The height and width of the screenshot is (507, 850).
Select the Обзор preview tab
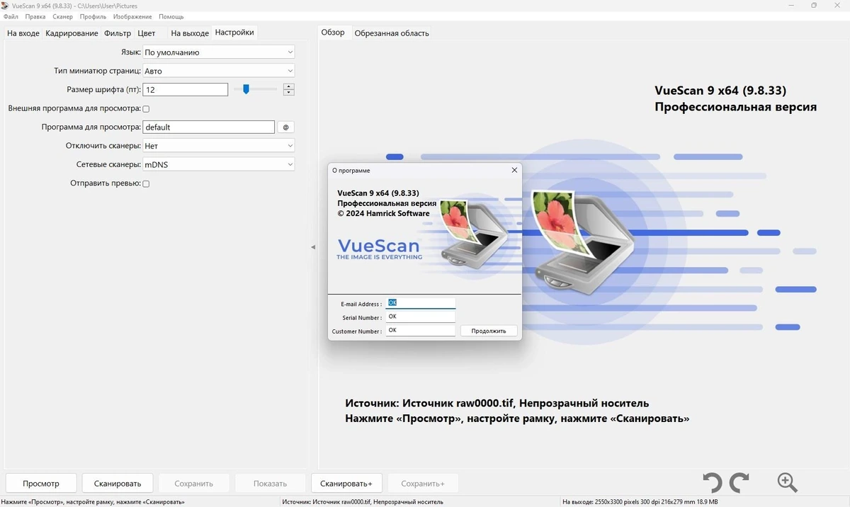[x=333, y=33]
